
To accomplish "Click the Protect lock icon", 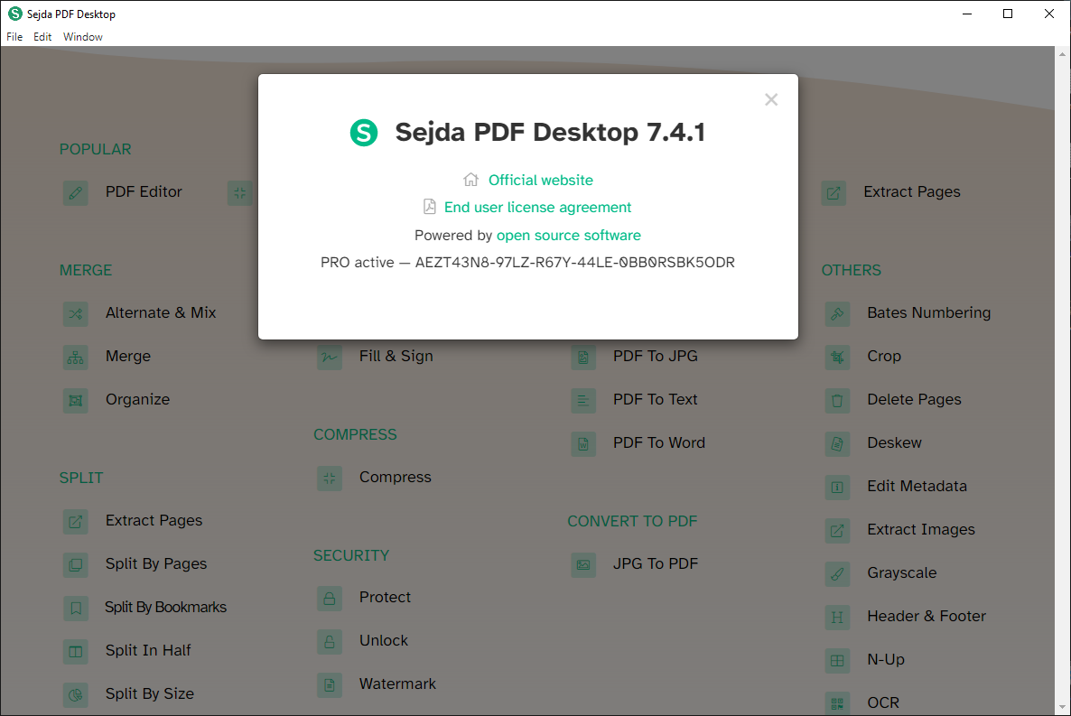I will (x=330, y=599).
